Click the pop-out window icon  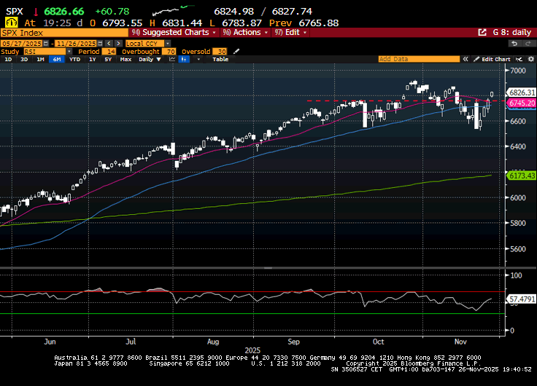(x=482, y=33)
